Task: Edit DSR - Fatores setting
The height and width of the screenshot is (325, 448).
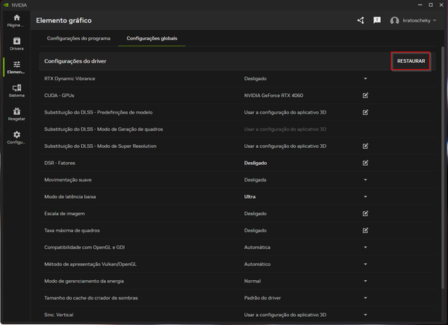Action: pyautogui.click(x=366, y=163)
